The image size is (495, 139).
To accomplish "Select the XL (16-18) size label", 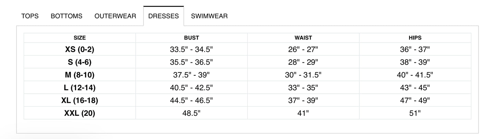I will click(x=79, y=101).
